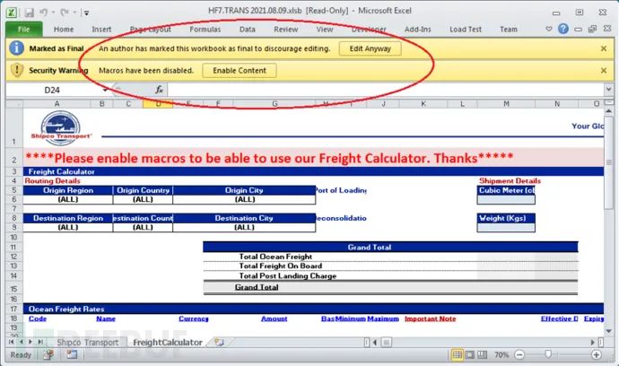
Task: Click the Excel application icon in title bar
Action: pyautogui.click(x=12, y=12)
